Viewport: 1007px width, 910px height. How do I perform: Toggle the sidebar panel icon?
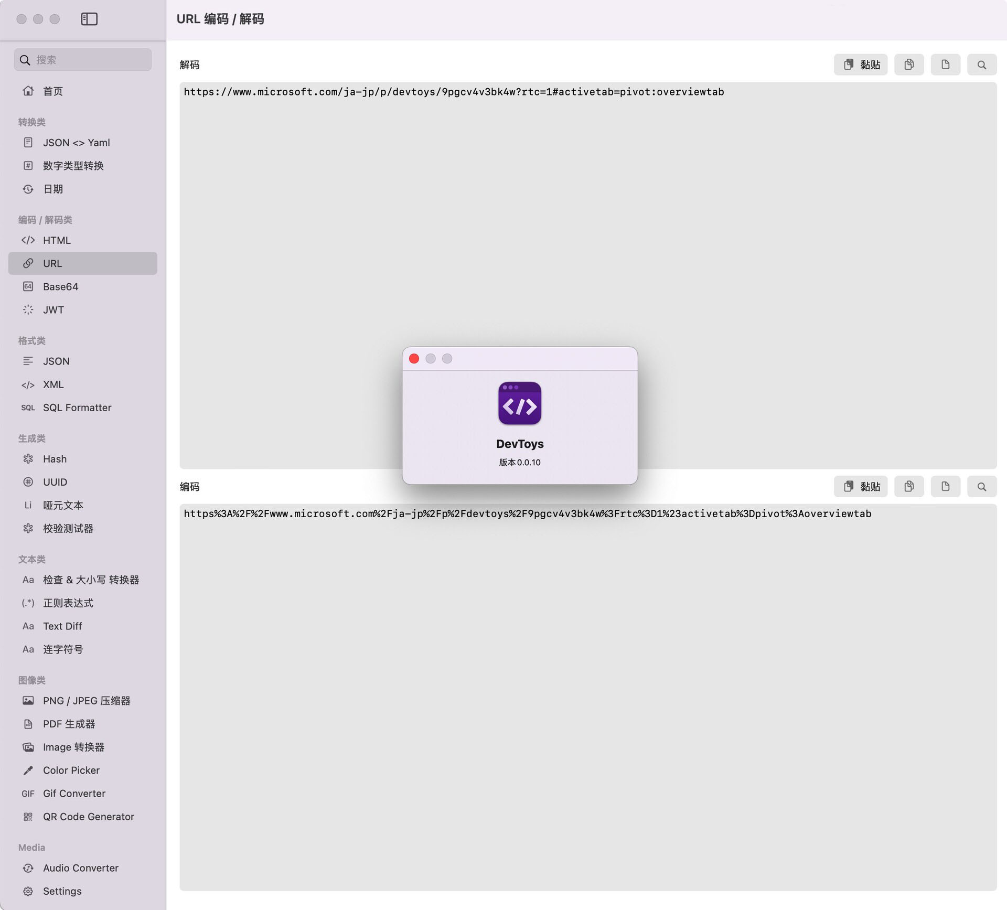click(x=89, y=19)
